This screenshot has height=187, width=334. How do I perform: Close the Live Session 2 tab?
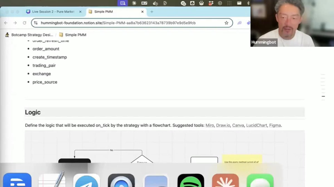coord(80,12)
